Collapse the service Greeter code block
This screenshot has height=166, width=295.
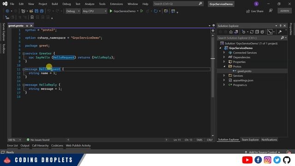(x=24, y=53)
